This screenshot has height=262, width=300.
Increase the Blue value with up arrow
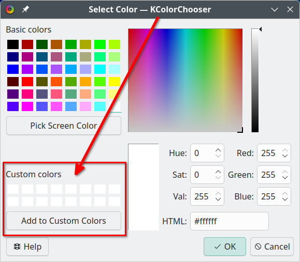coord(285,194)
